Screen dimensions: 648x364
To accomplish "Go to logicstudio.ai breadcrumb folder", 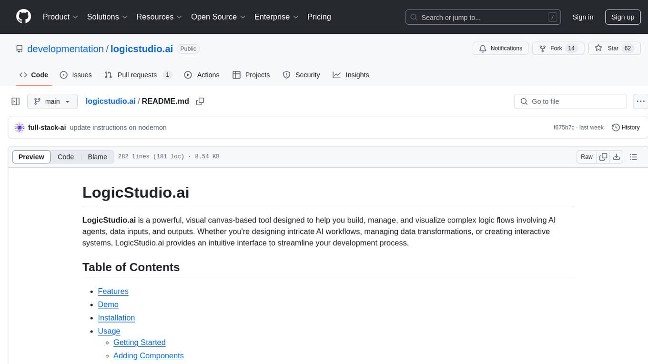I will pos(111,101).
